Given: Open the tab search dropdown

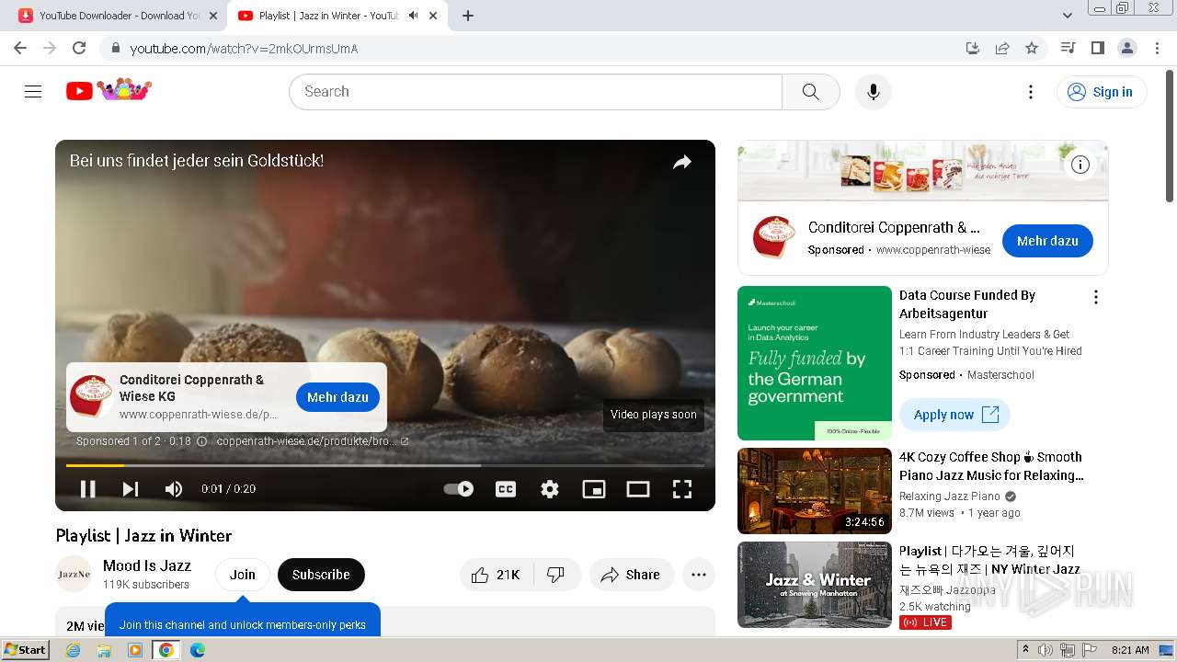Looking at the screenshot, I should coord(1067,16).
